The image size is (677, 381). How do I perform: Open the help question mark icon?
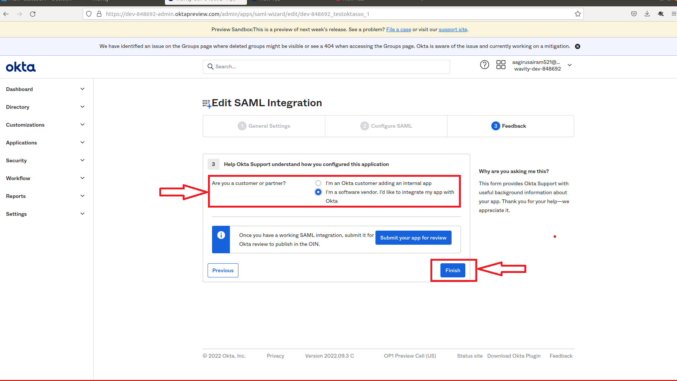484,65
